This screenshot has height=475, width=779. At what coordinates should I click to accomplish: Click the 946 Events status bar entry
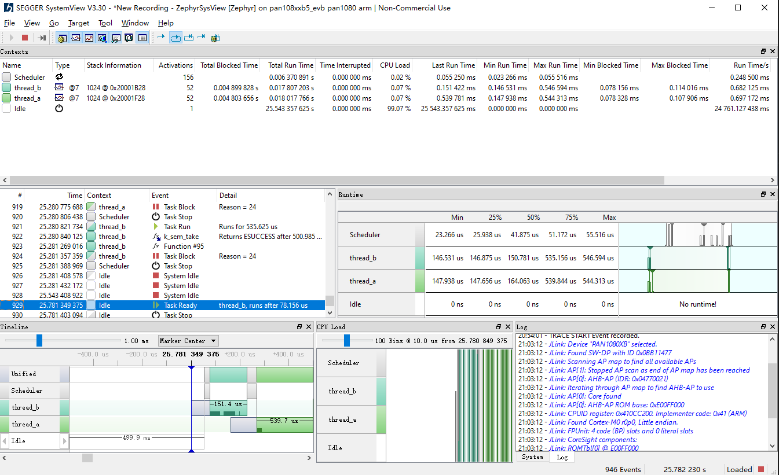(x=623, y=469)
